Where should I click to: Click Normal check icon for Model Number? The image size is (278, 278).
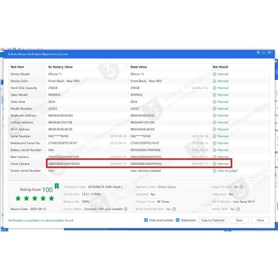point(214,109)
